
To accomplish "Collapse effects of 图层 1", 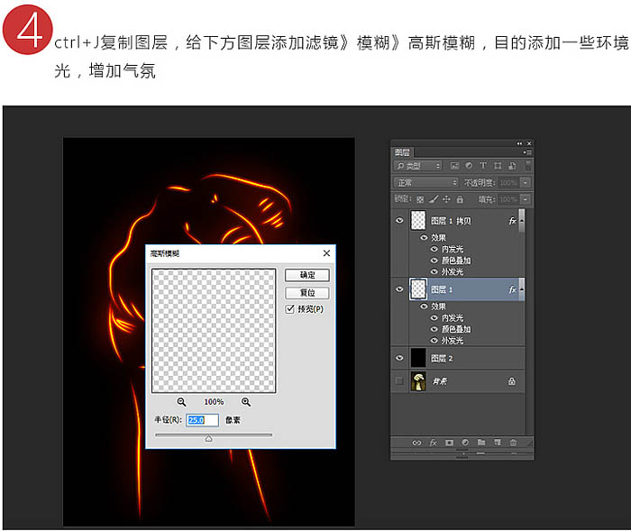I will tap(522, 289).
